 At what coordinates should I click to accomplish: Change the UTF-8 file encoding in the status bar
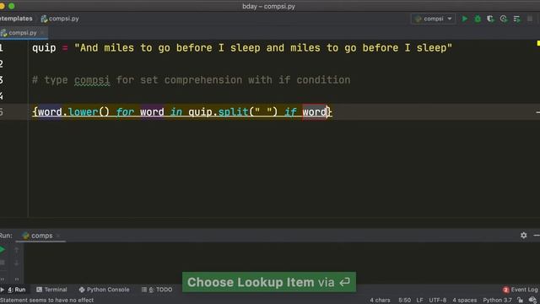click(438, 301)
